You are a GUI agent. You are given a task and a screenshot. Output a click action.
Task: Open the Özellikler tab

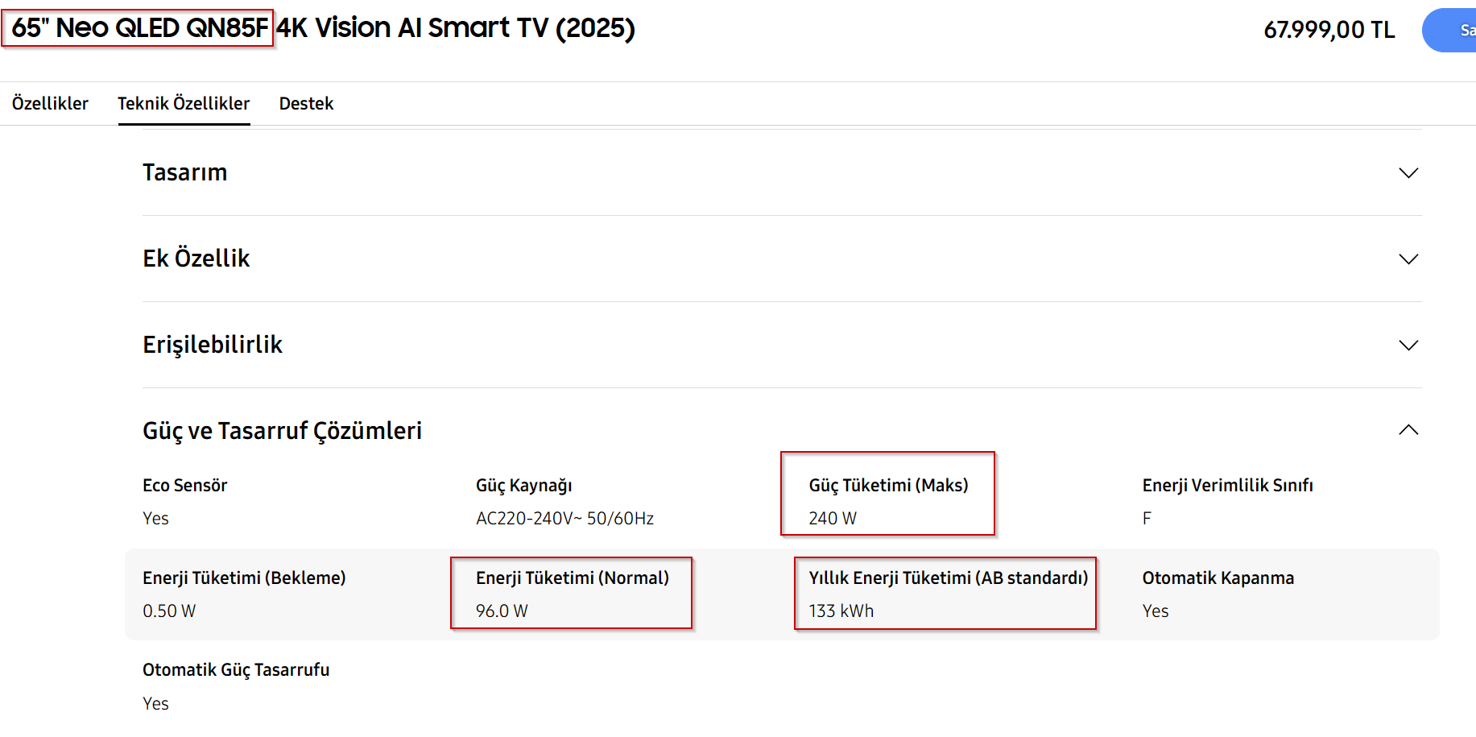tap(50, 103)
